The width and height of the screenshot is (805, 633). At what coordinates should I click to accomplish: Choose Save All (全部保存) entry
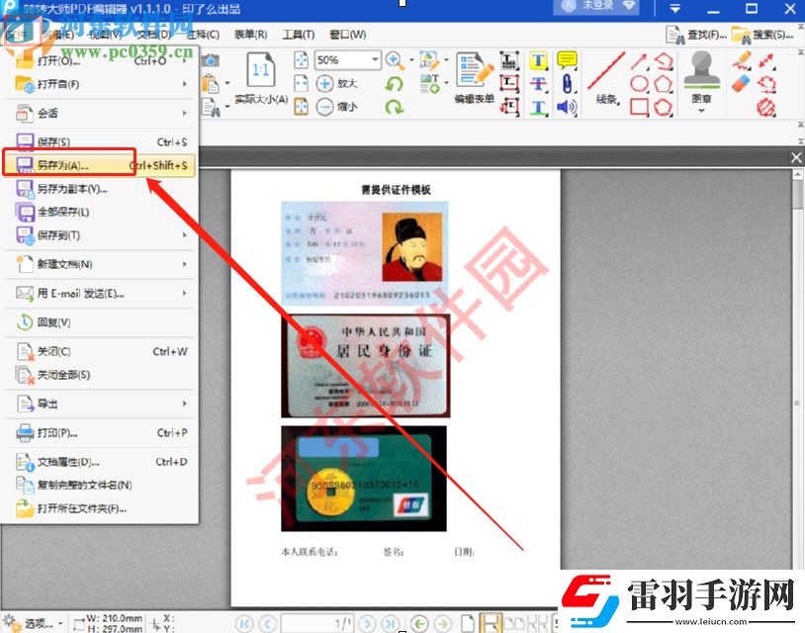99,212
